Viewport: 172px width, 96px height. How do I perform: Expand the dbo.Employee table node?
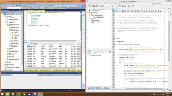pos(9,42)
